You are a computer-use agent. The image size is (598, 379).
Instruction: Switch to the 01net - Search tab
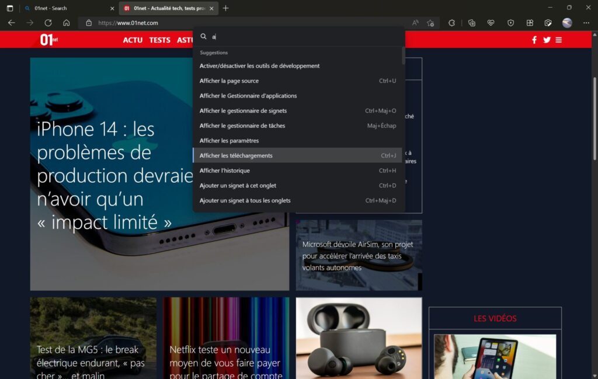point(69,8)
